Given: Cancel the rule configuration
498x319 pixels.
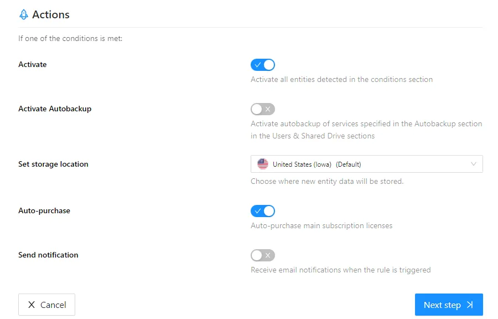Looking at the screenshot, I should pyautogui.click(x=46, y=305).
